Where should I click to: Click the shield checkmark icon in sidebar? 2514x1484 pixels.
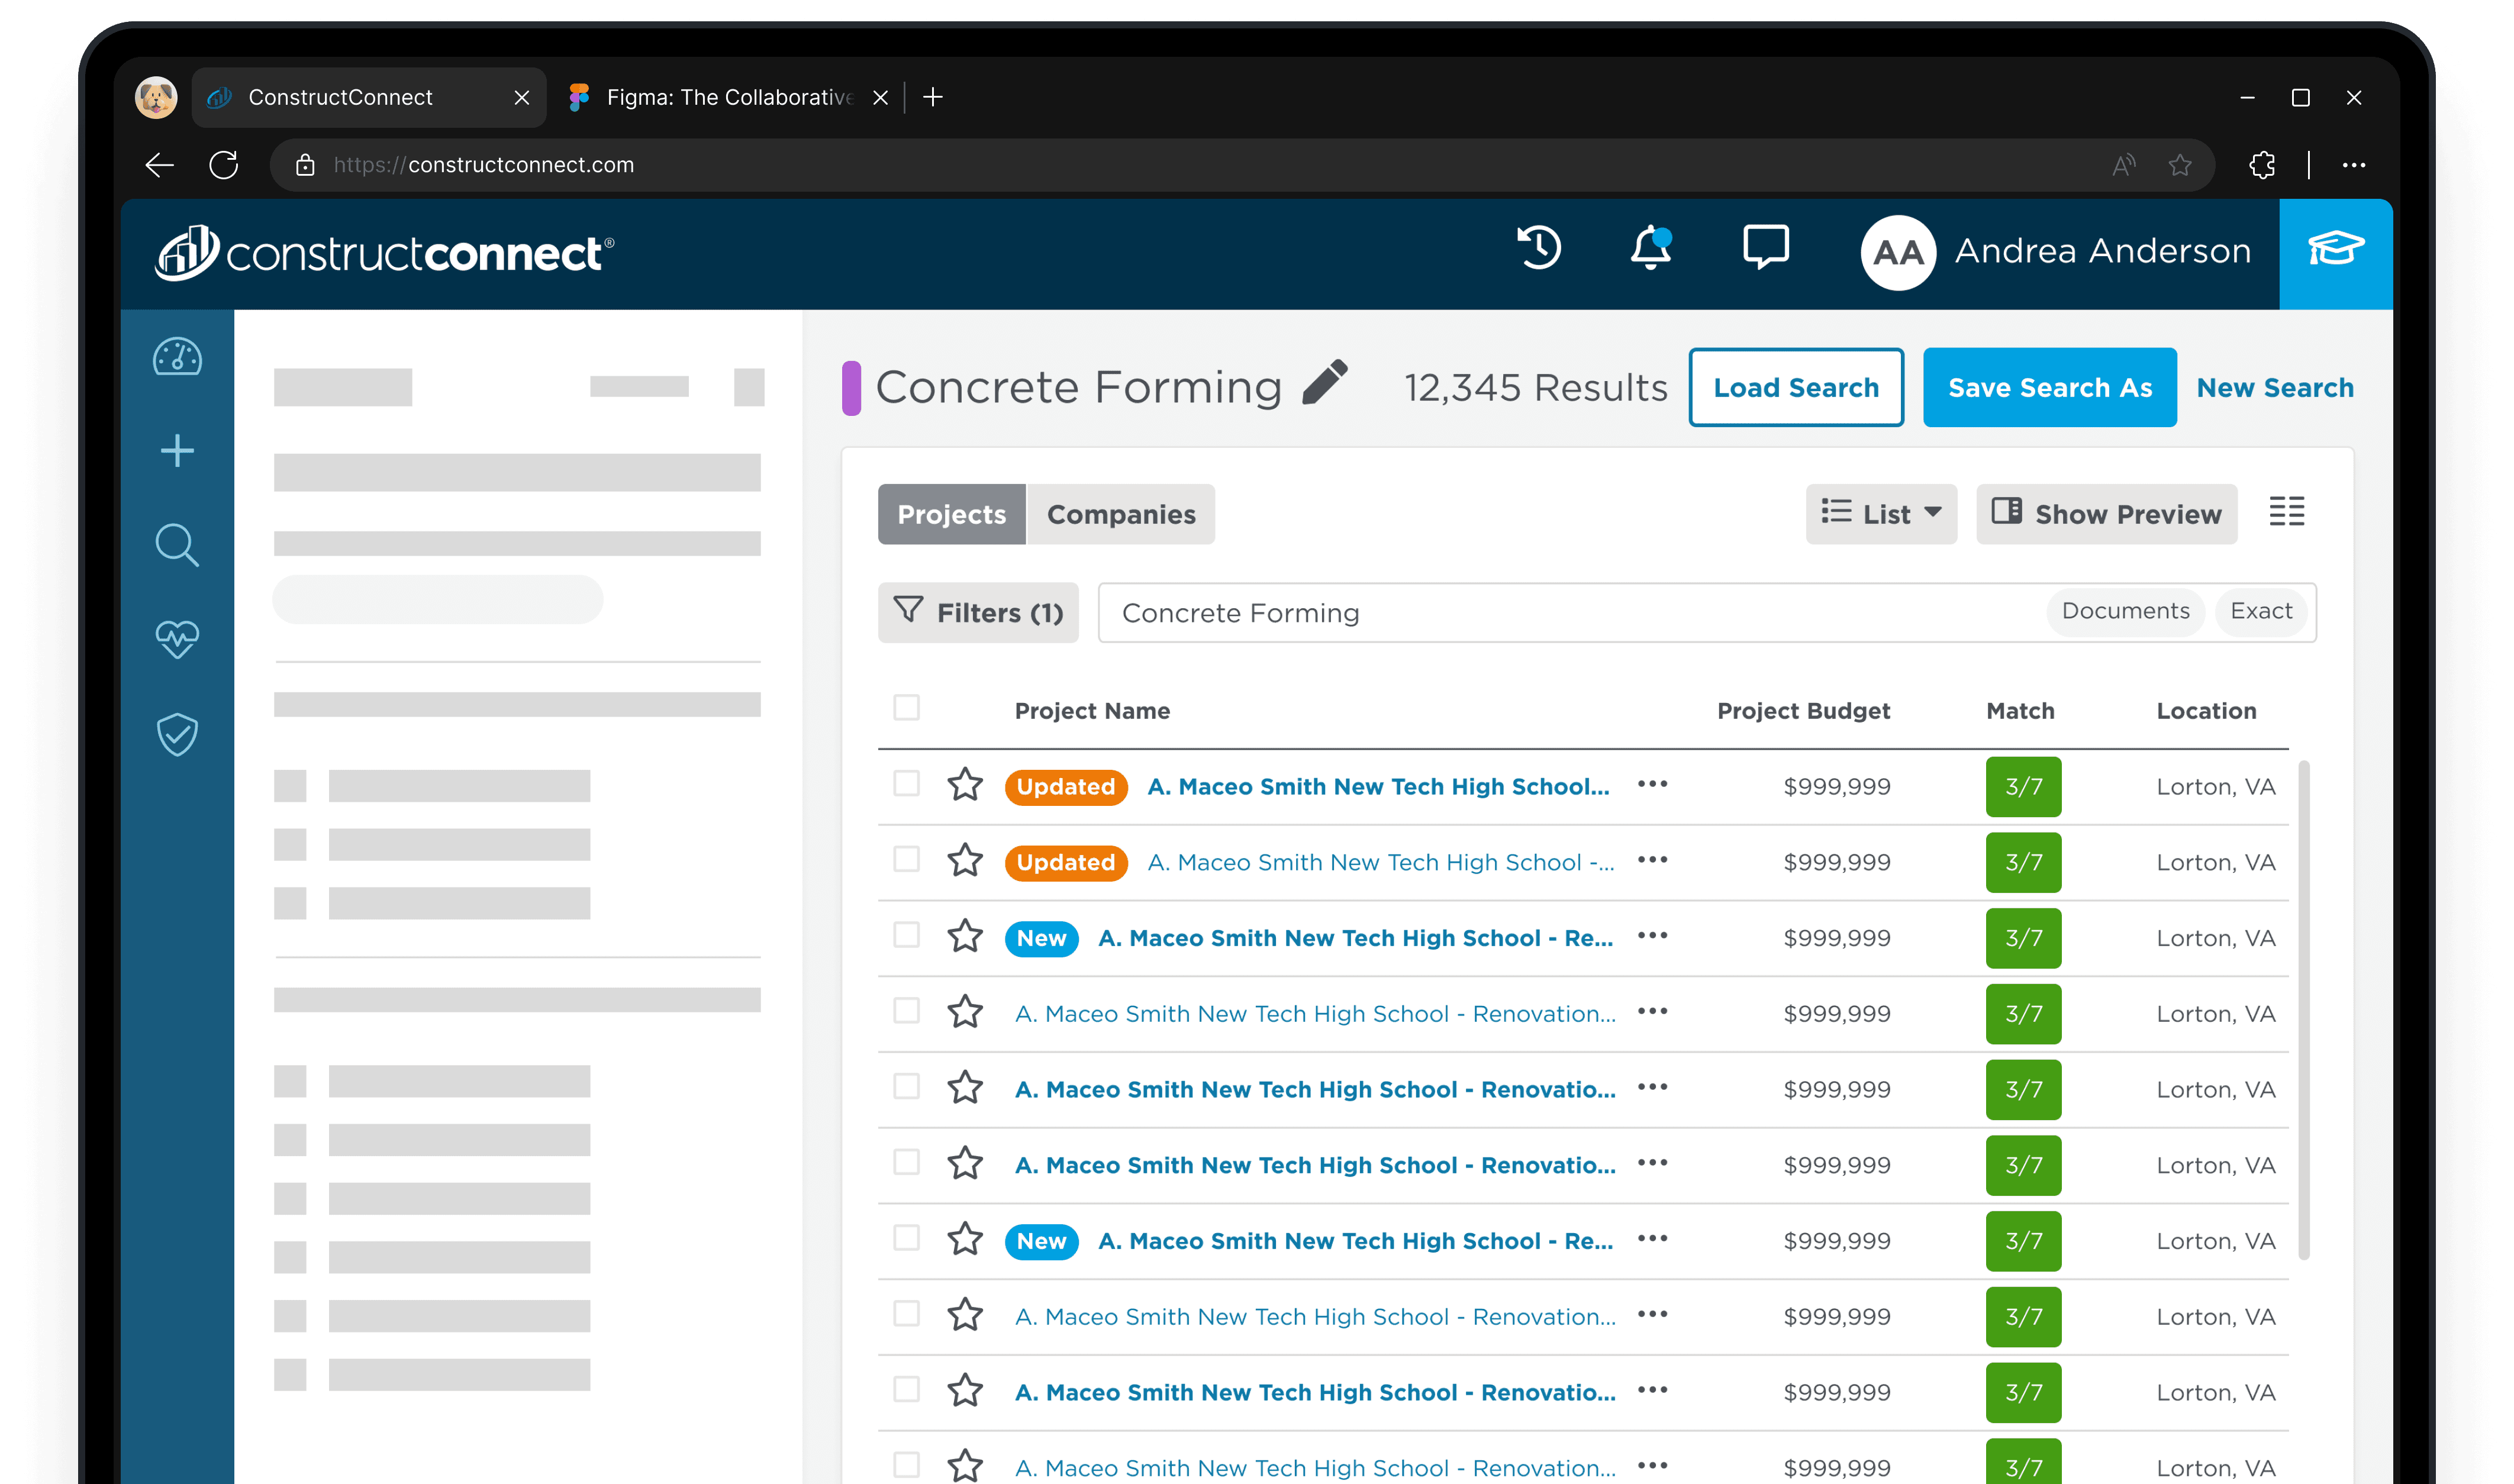[177, 735]
